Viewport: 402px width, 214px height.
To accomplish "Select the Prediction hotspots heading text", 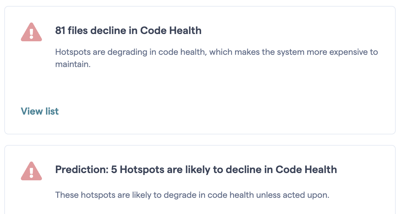I will click(x=196, y=169).
